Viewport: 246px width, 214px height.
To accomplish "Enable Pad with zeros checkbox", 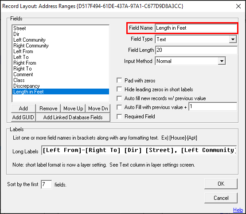I will click(119, 81).
